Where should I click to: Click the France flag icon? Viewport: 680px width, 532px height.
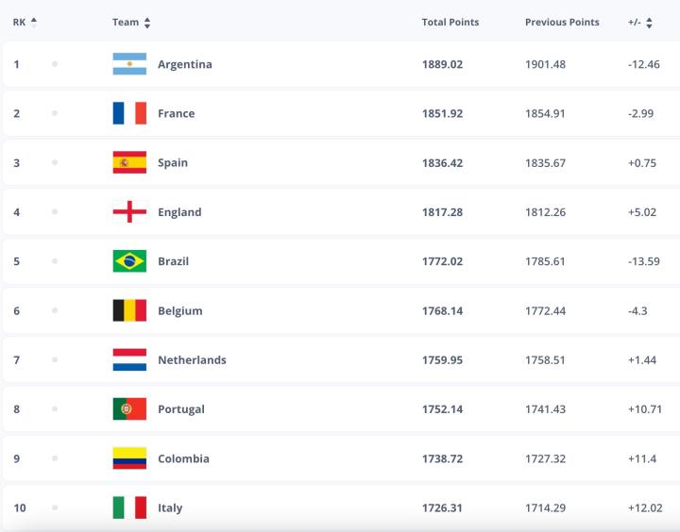129,113
